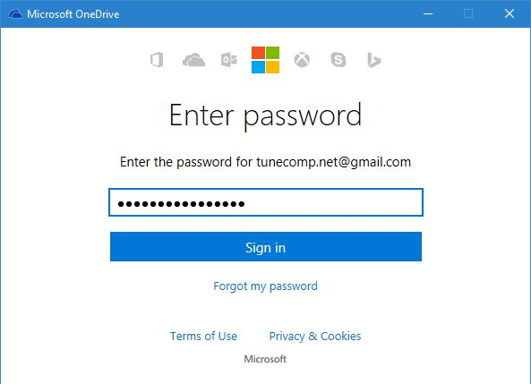
Task: Click the tunecomp.net@gmail.com account text
Action: 334,162
